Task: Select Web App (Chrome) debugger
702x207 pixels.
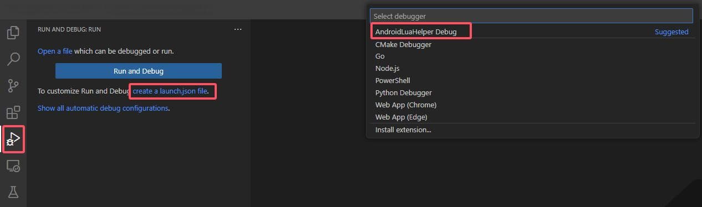Action: (x=532, y=105)
